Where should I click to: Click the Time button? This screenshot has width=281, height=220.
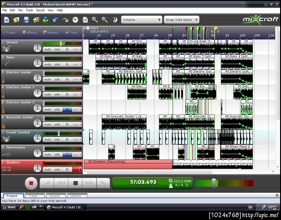pos(72,32)
